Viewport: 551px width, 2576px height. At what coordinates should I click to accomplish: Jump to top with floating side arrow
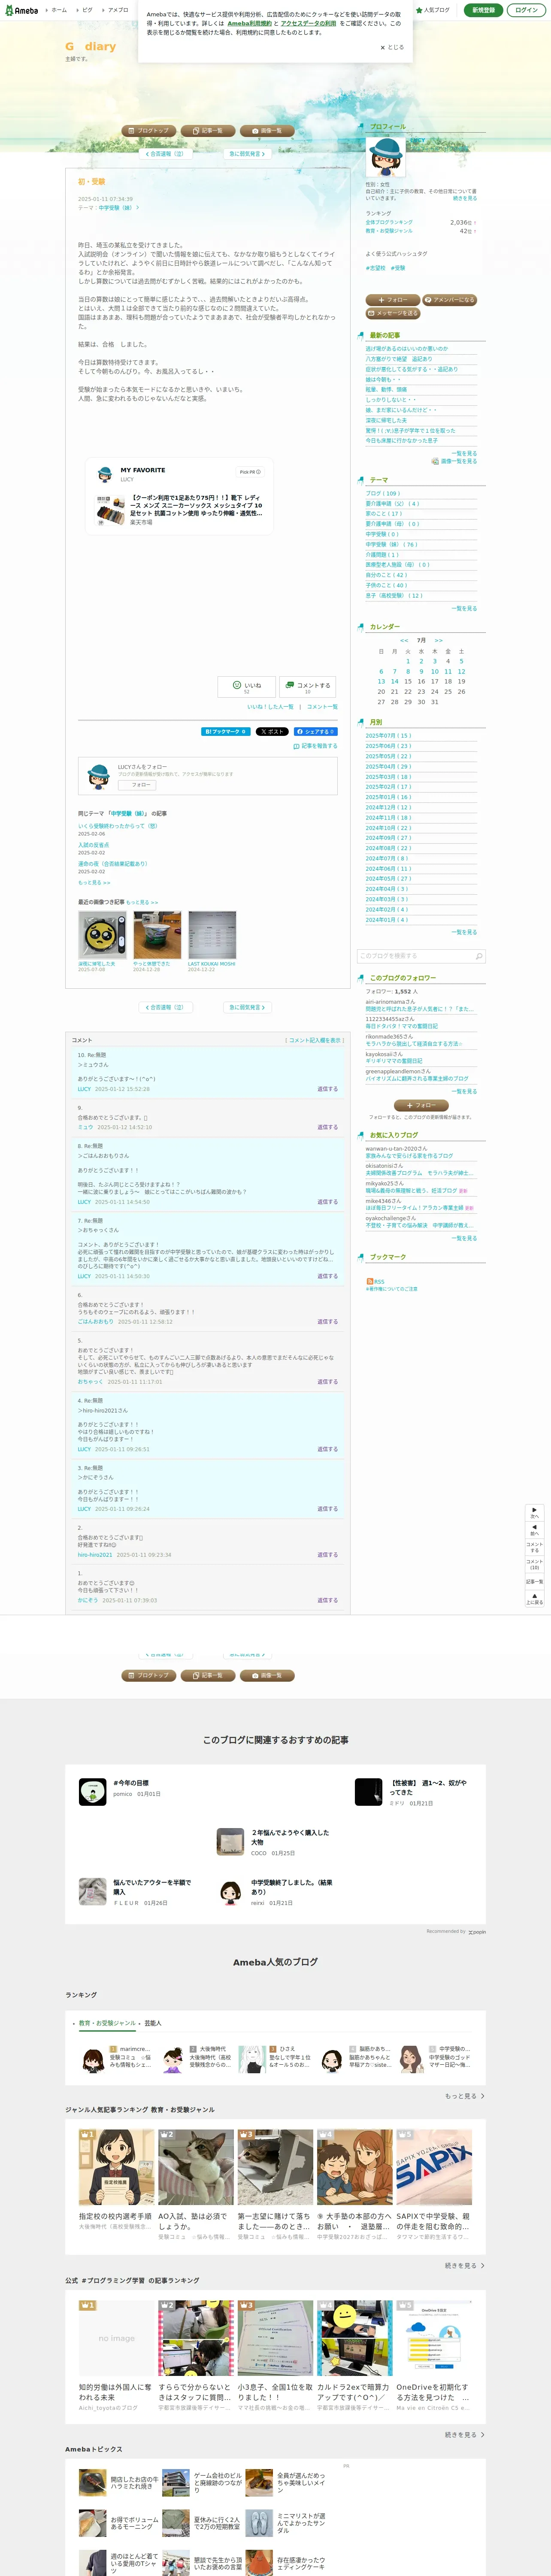click(x=535, y=1599)
